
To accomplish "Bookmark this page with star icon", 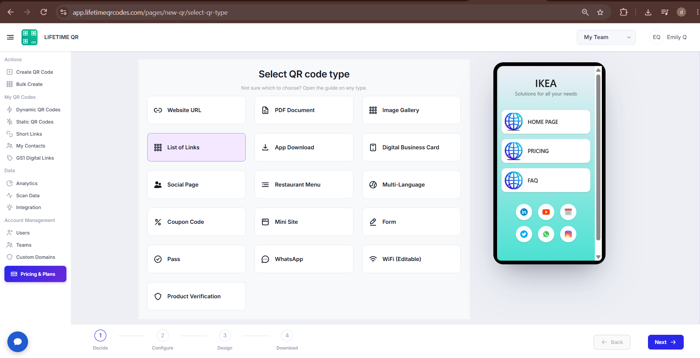I will [600, 12].
